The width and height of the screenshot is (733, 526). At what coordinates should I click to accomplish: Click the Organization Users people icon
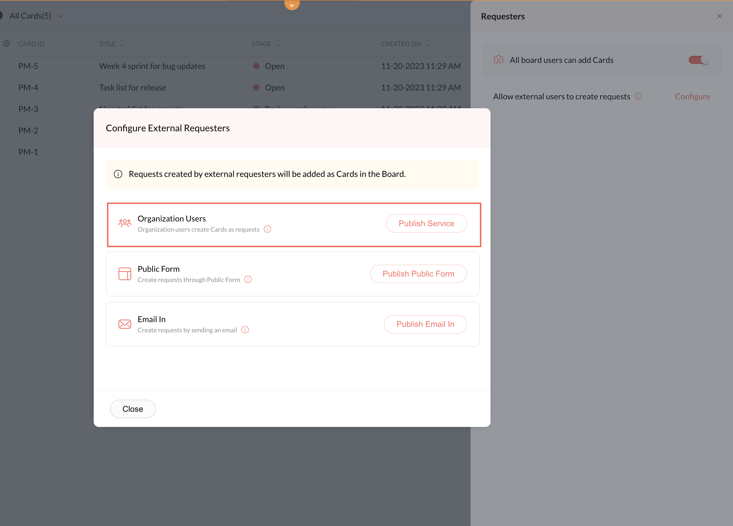(124, 223)
